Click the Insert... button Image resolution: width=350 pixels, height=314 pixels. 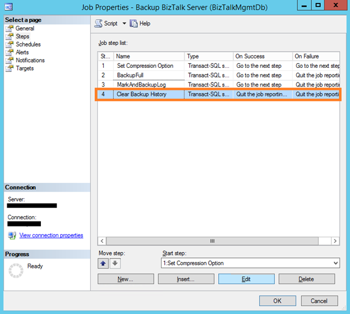(186, 279)
